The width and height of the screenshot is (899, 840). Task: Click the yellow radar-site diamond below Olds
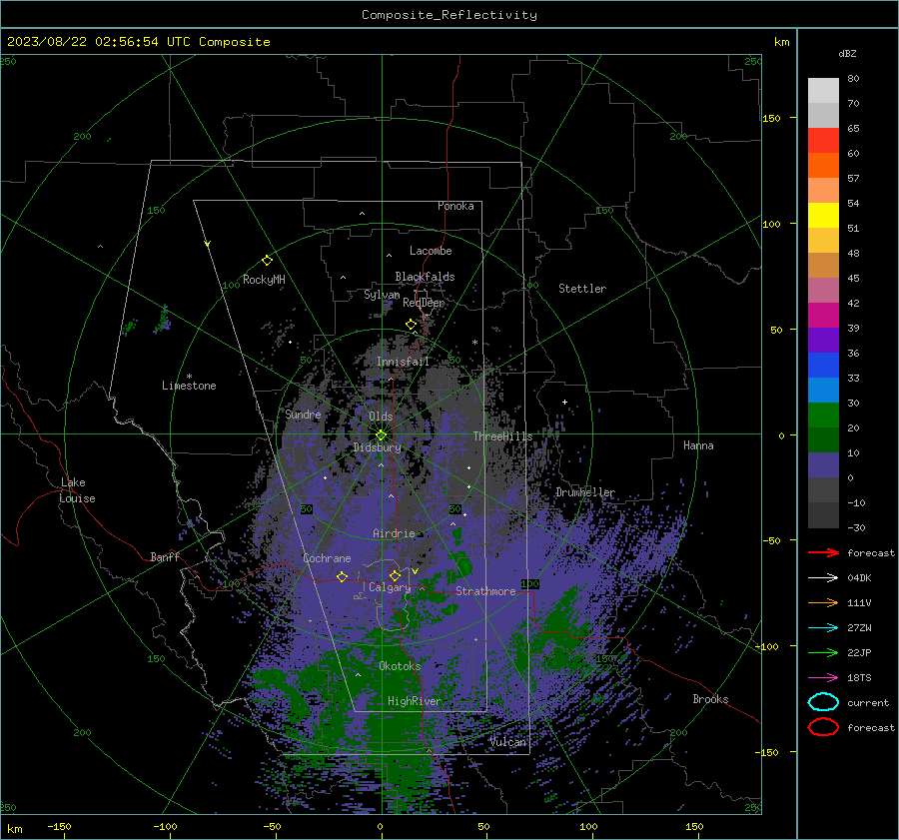tap(382, 435)
